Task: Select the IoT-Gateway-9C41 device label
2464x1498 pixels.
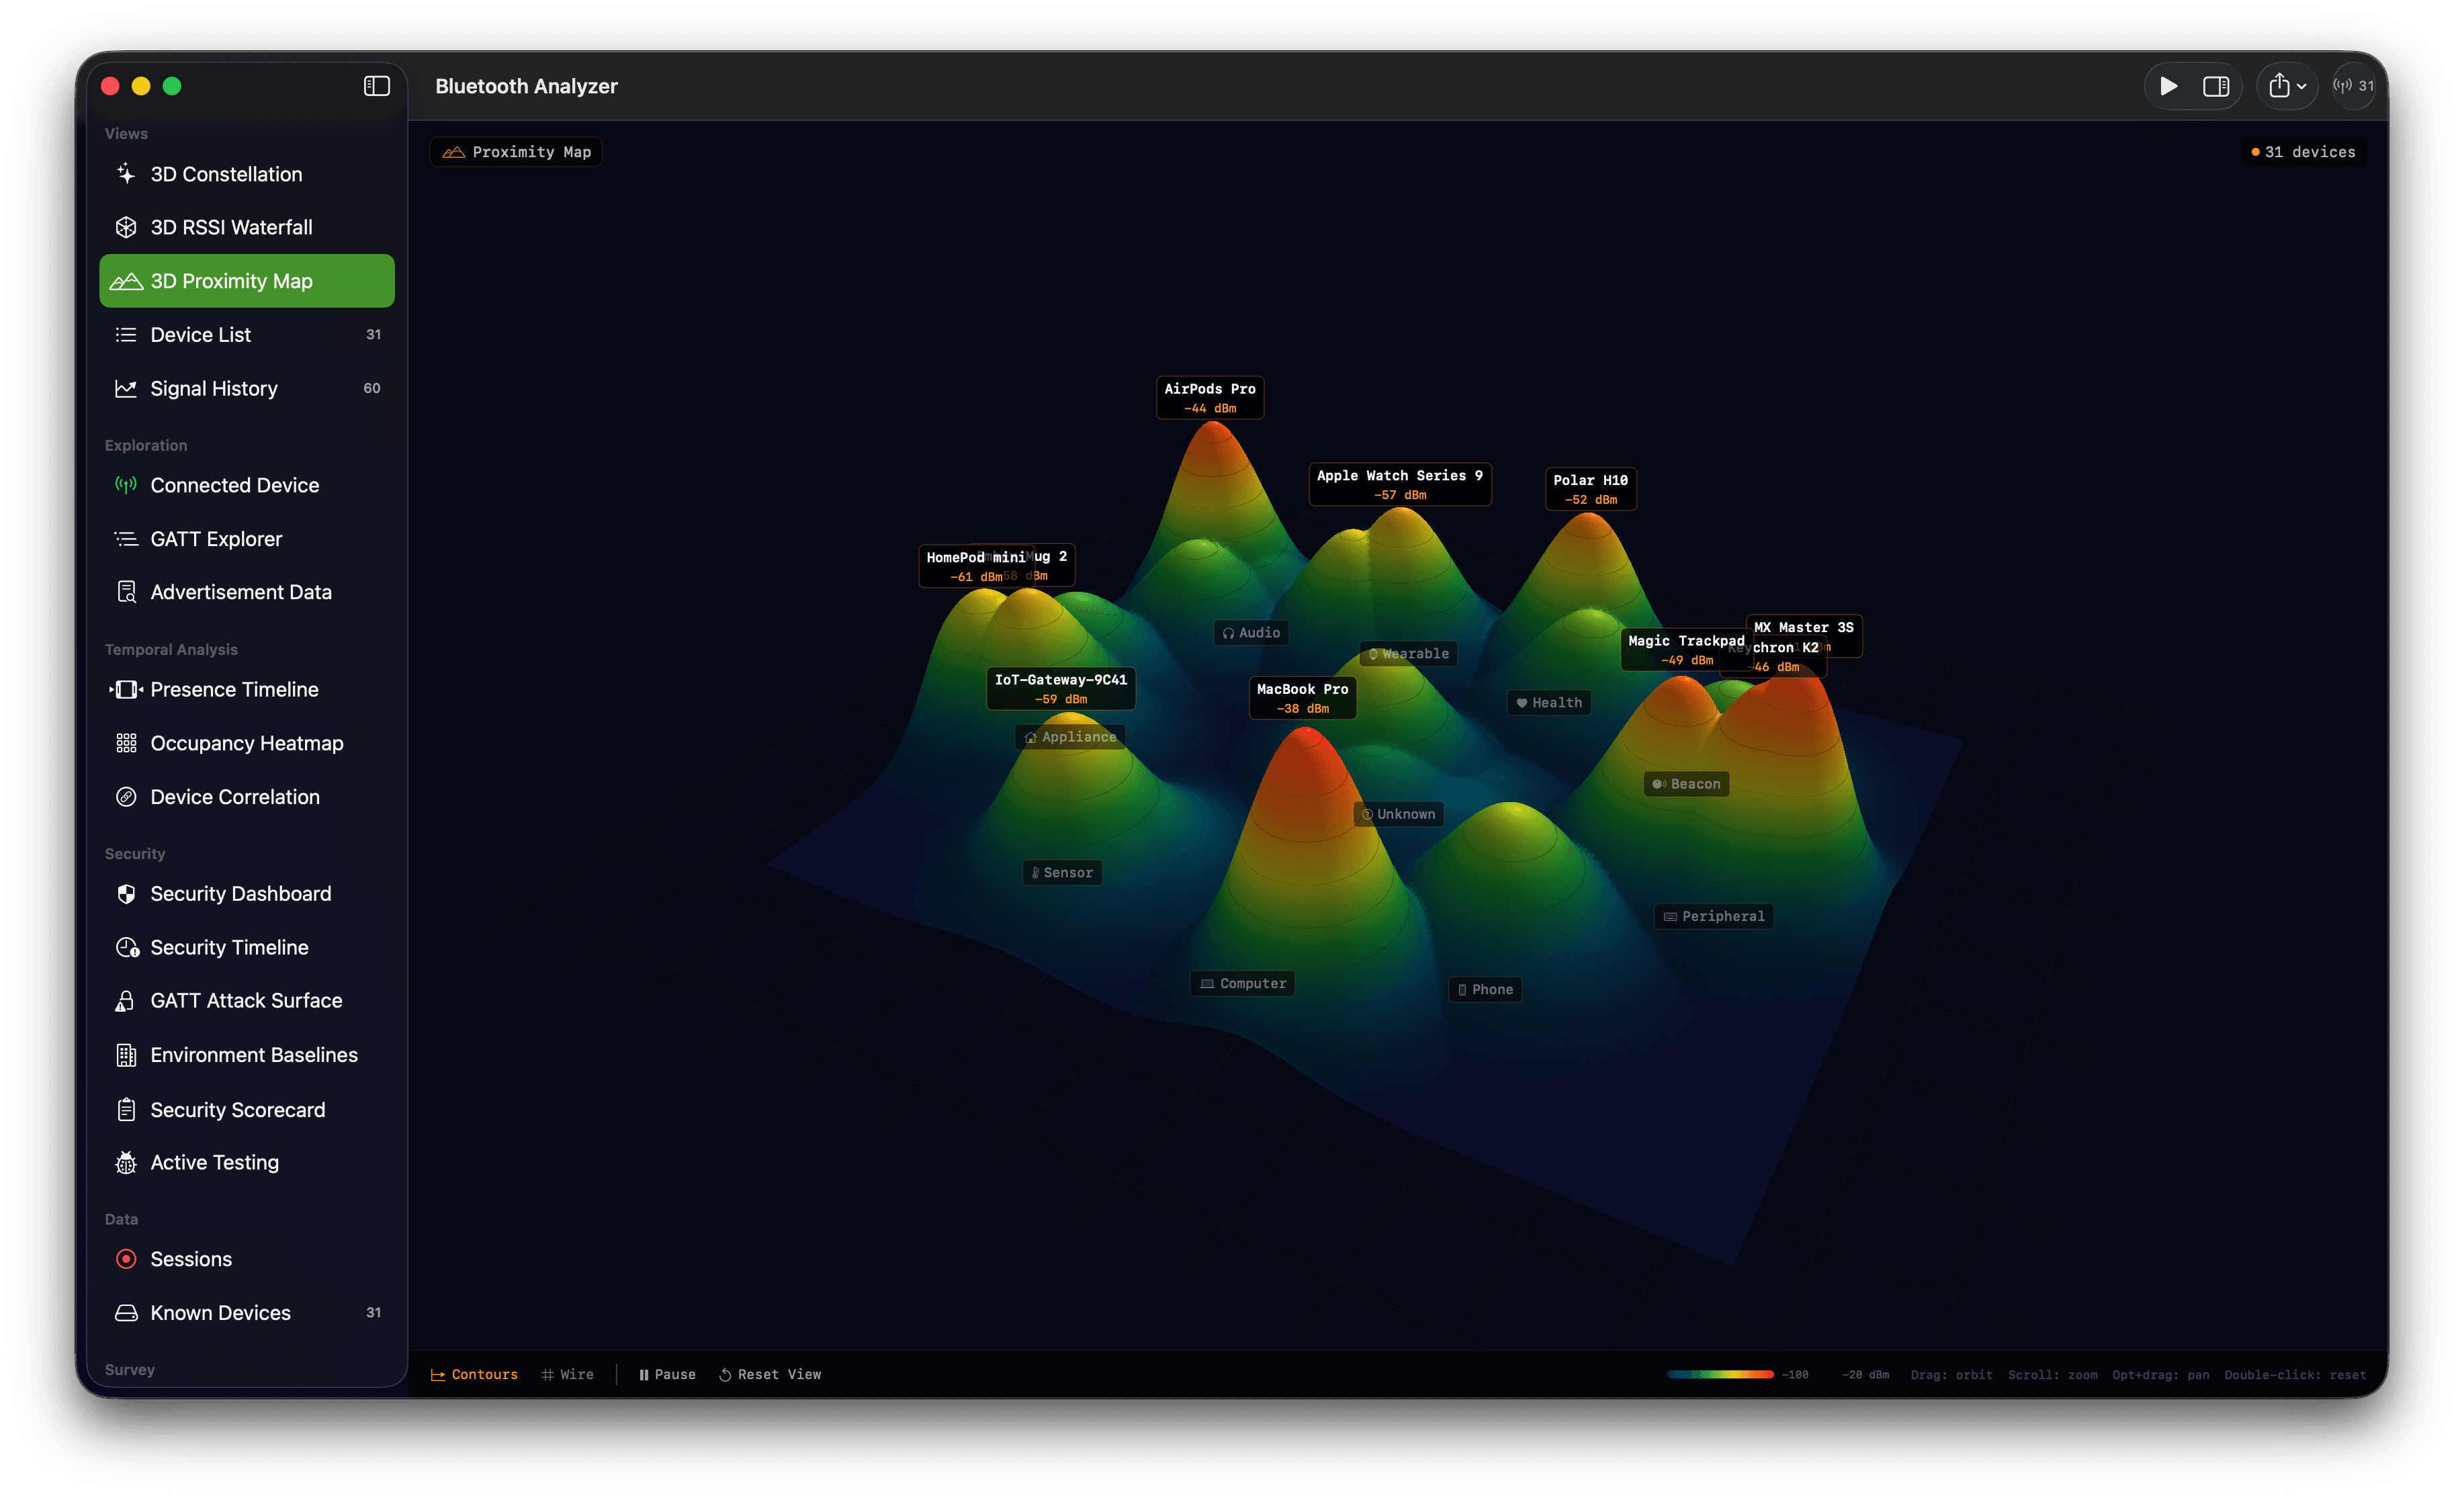Action: pyautogui.click(x=1060, y=688)
